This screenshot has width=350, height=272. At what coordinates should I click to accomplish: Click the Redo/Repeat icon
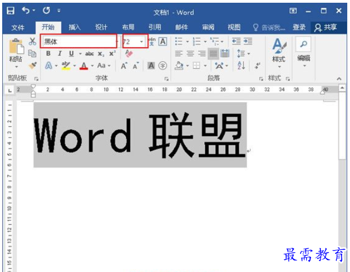point(47,10)
